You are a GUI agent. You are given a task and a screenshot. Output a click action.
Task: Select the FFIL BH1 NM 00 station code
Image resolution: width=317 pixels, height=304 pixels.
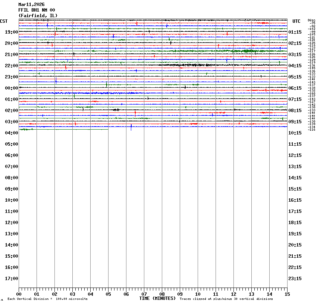pyautogui.click(x=37, y=10)
